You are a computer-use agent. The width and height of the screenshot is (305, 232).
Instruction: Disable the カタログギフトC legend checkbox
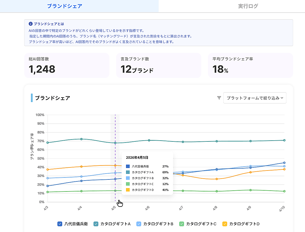pyautogui.click(x=181, y=224)
